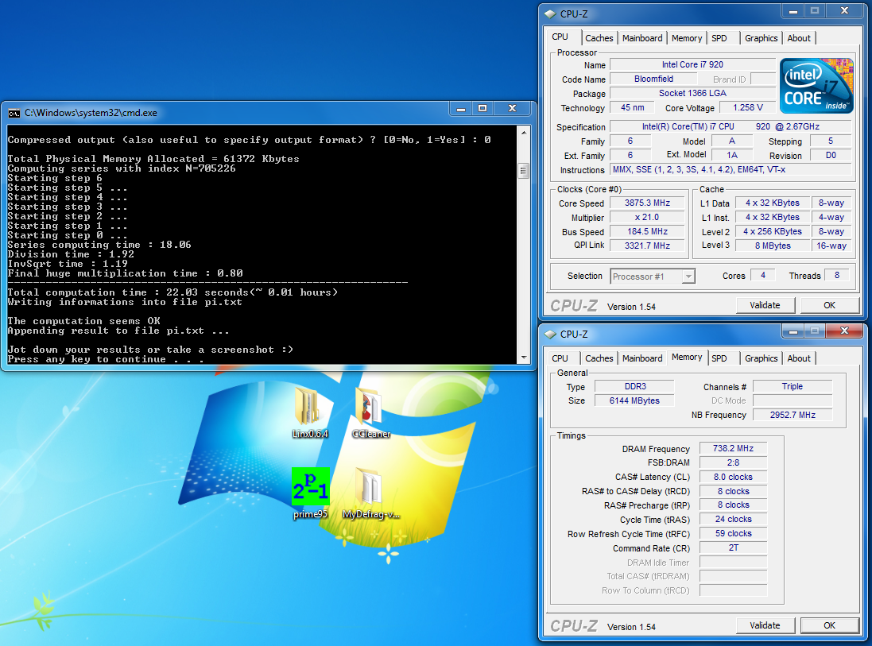Close the lower CPU-Z Memory window
The image size is (872, 646).
coord(844,331)
